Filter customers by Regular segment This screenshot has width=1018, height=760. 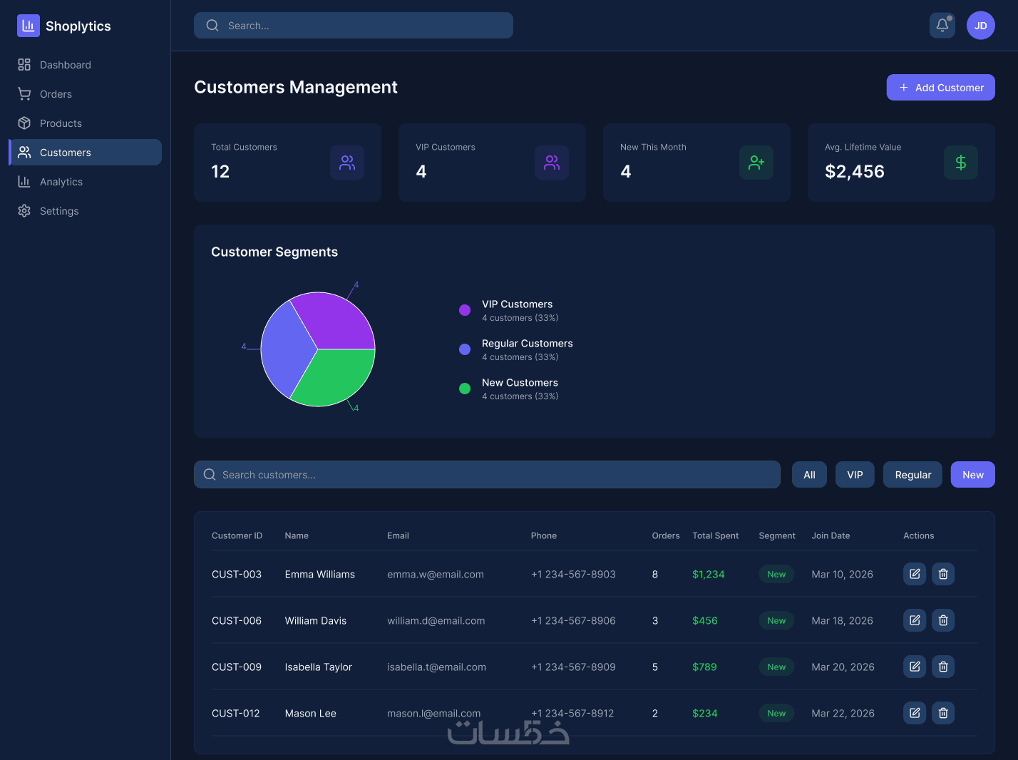913,475
